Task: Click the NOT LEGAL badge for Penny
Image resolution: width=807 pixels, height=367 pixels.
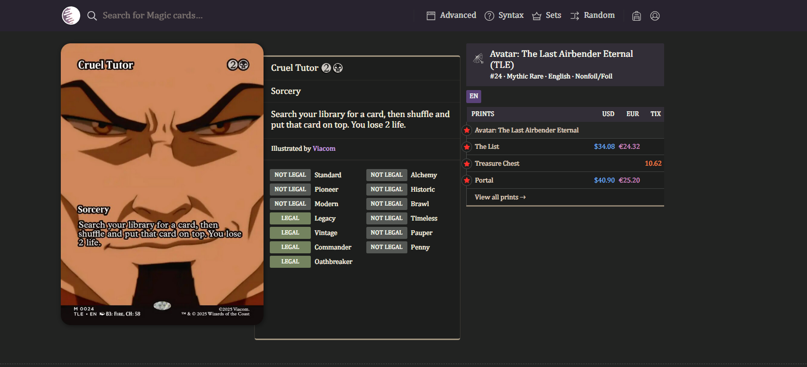Action: [x=387, y=247]
